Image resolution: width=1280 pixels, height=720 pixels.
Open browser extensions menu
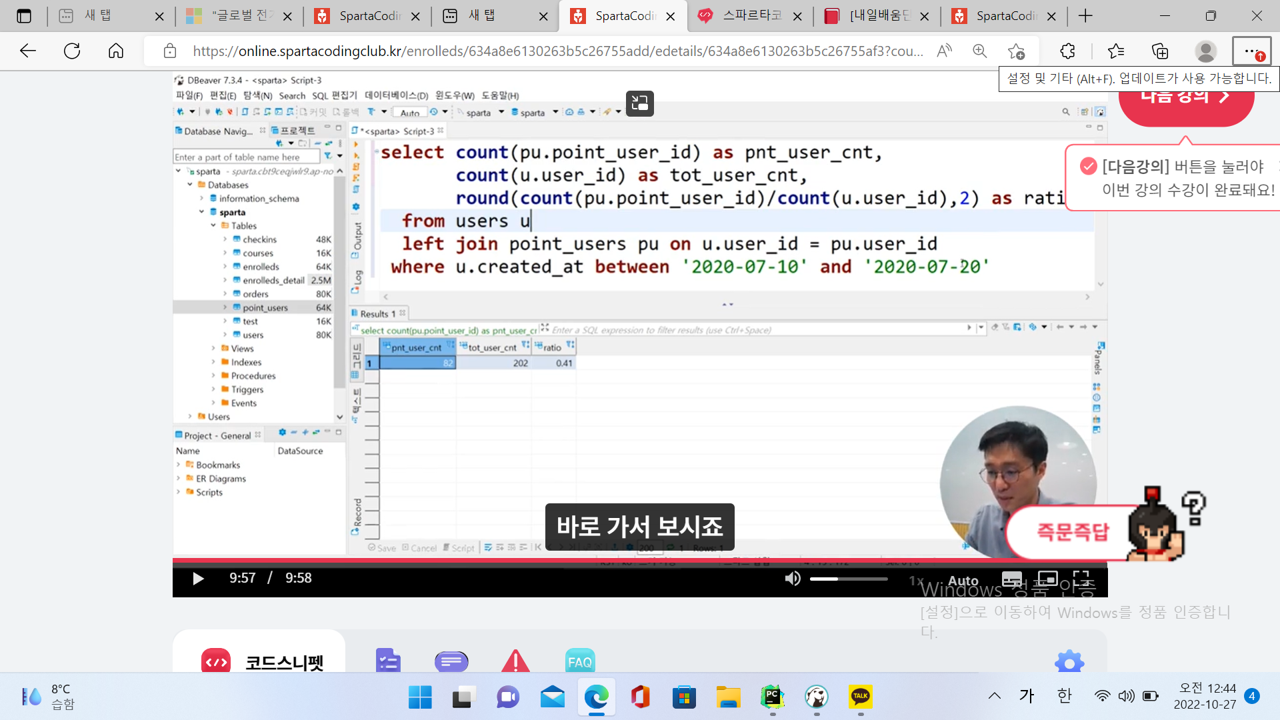pos(1067,51)
